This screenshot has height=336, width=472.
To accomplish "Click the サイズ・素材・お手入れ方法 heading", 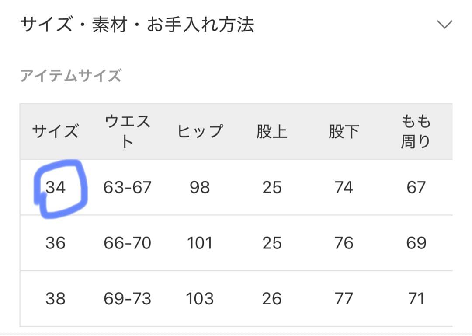I will (x=137, y=24).
